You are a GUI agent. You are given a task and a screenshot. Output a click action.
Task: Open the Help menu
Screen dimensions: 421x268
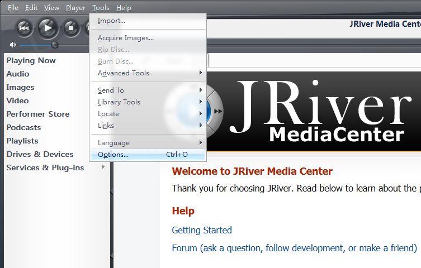(124, 8)
